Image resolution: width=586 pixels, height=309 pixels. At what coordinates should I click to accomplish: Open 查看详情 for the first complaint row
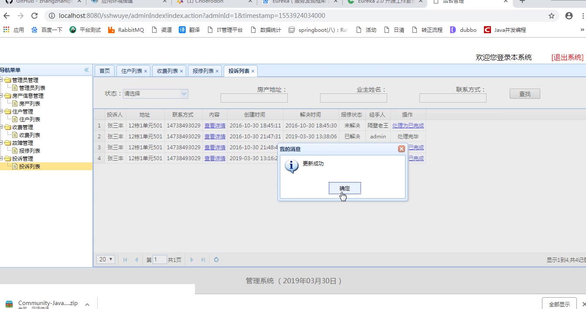(215, 126)
